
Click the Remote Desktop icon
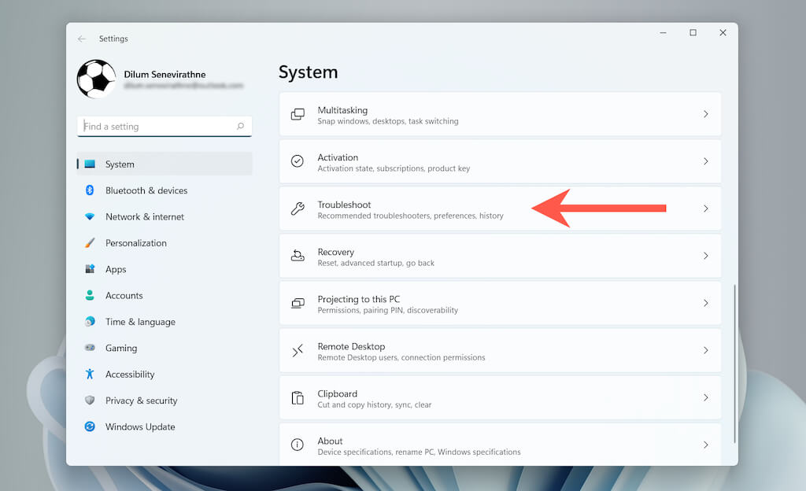tap(298, 351)
